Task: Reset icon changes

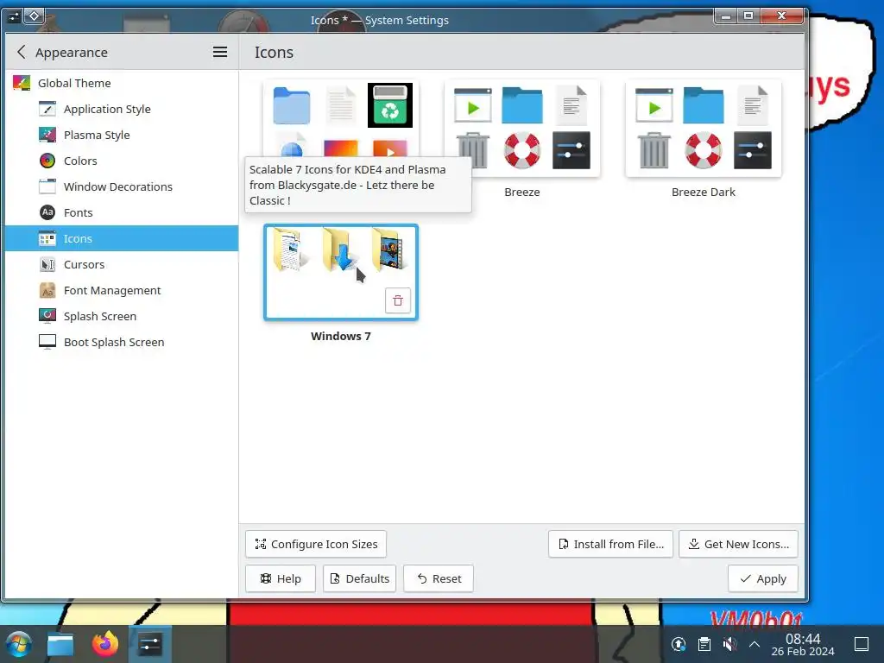Action: coord(438,578)
